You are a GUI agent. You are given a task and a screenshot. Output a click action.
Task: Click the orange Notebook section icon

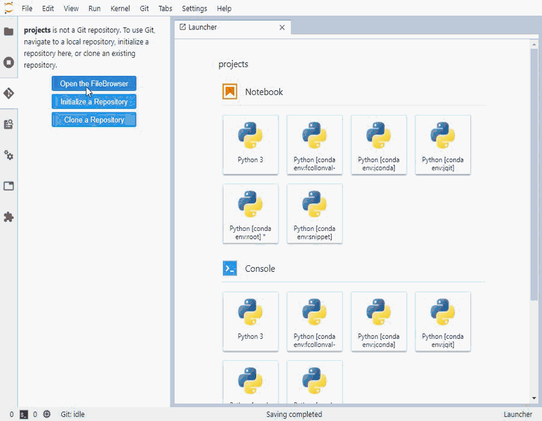click(230, 92)
